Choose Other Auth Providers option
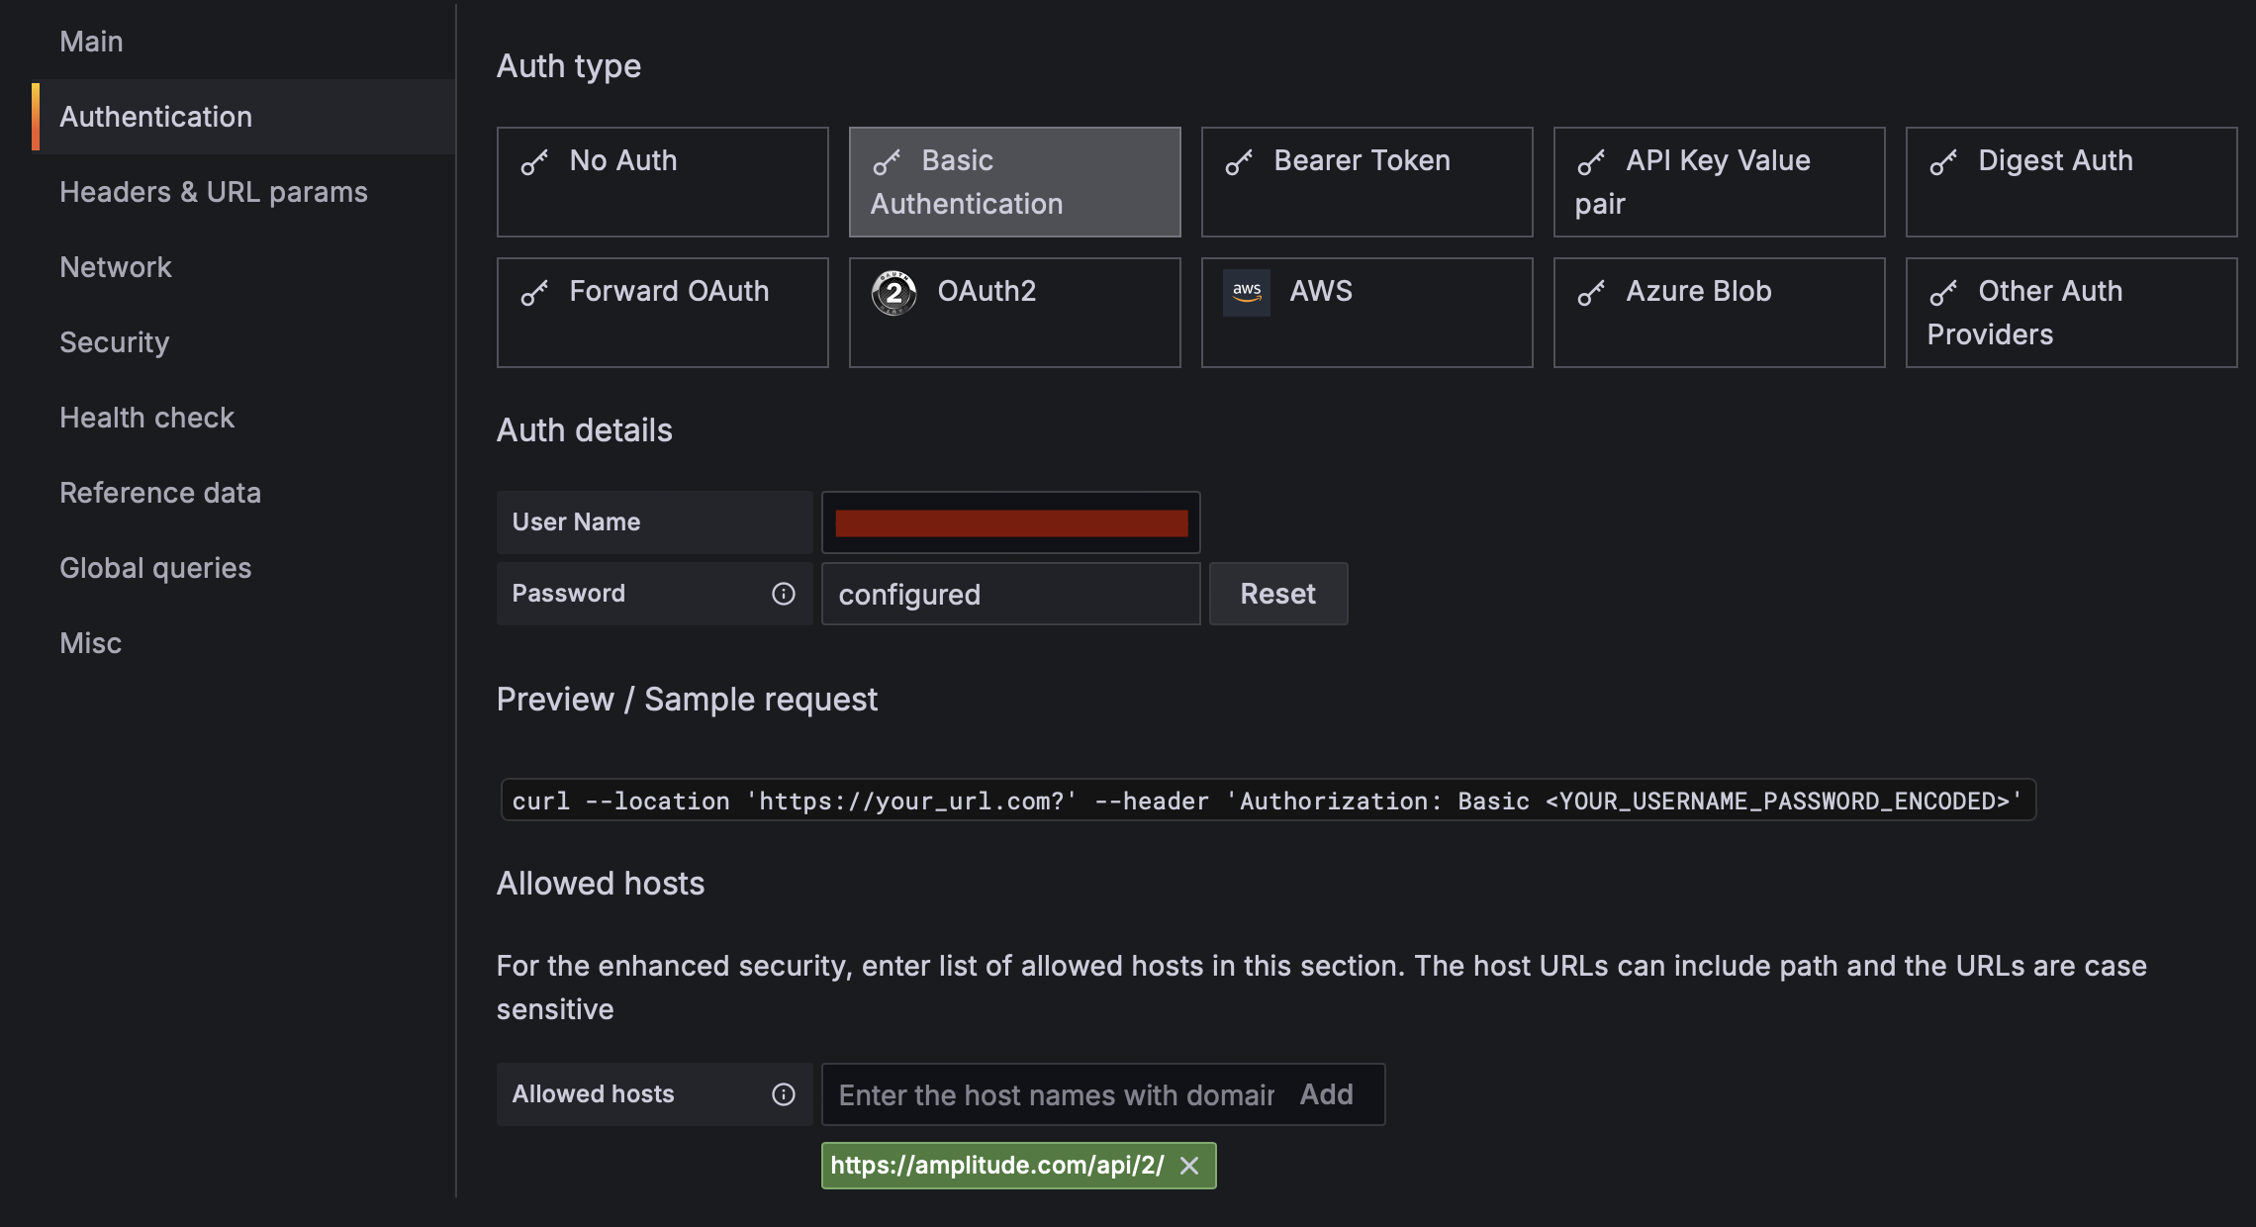Image resolution: width=2256 pixels, height=1227 pixels. [2071, 313]
